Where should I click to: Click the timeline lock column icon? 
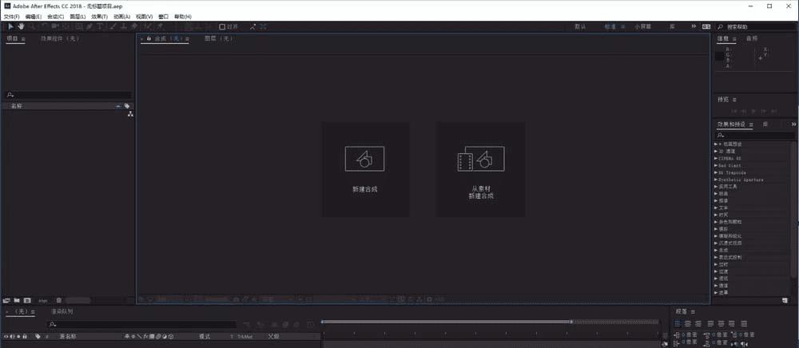click(x=24, y=336)
